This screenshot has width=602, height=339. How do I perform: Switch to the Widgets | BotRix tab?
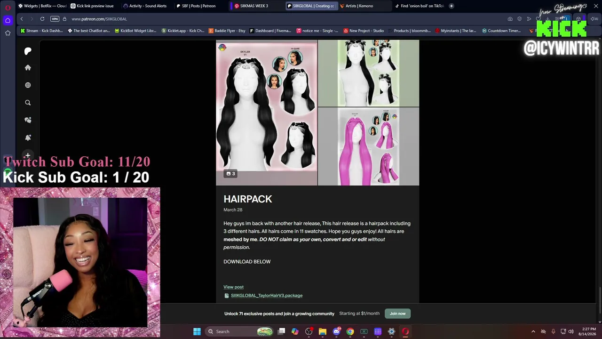coord(42,6)
